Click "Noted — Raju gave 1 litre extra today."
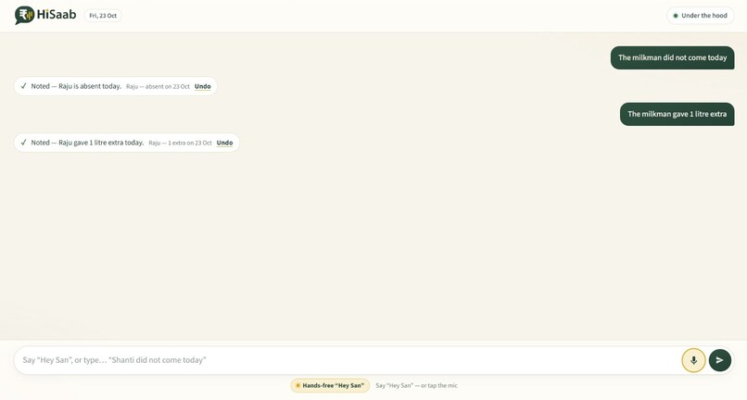This screenshot has width=747, height=400. click(x=87, y=143)
